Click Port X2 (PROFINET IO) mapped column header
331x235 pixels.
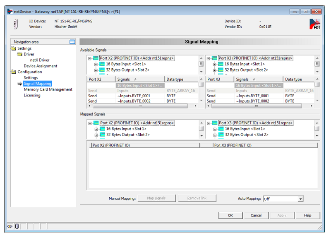tap(145, 145)
